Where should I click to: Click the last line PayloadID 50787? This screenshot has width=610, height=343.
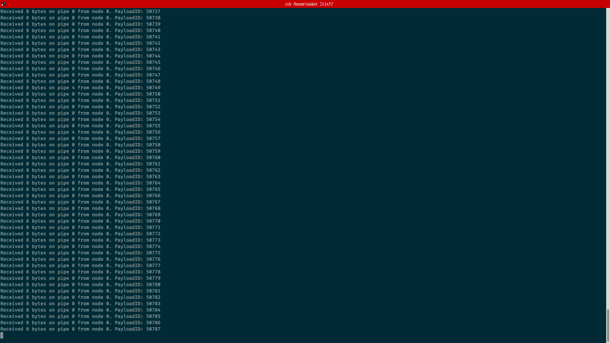point(79,329)
